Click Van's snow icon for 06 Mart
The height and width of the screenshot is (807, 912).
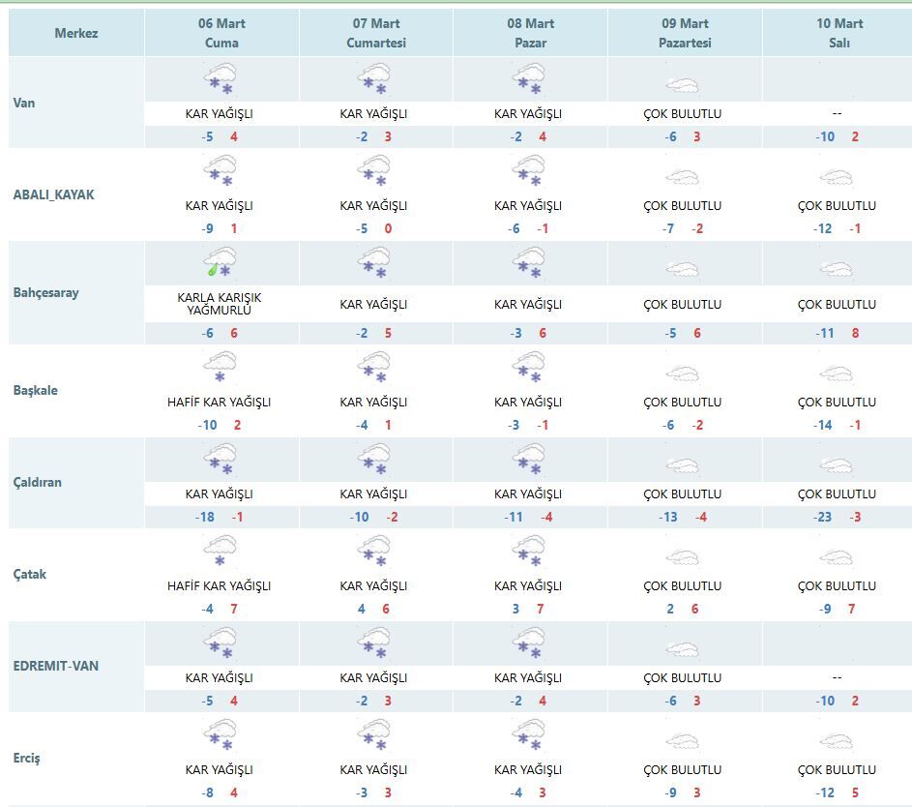[221, 79]
